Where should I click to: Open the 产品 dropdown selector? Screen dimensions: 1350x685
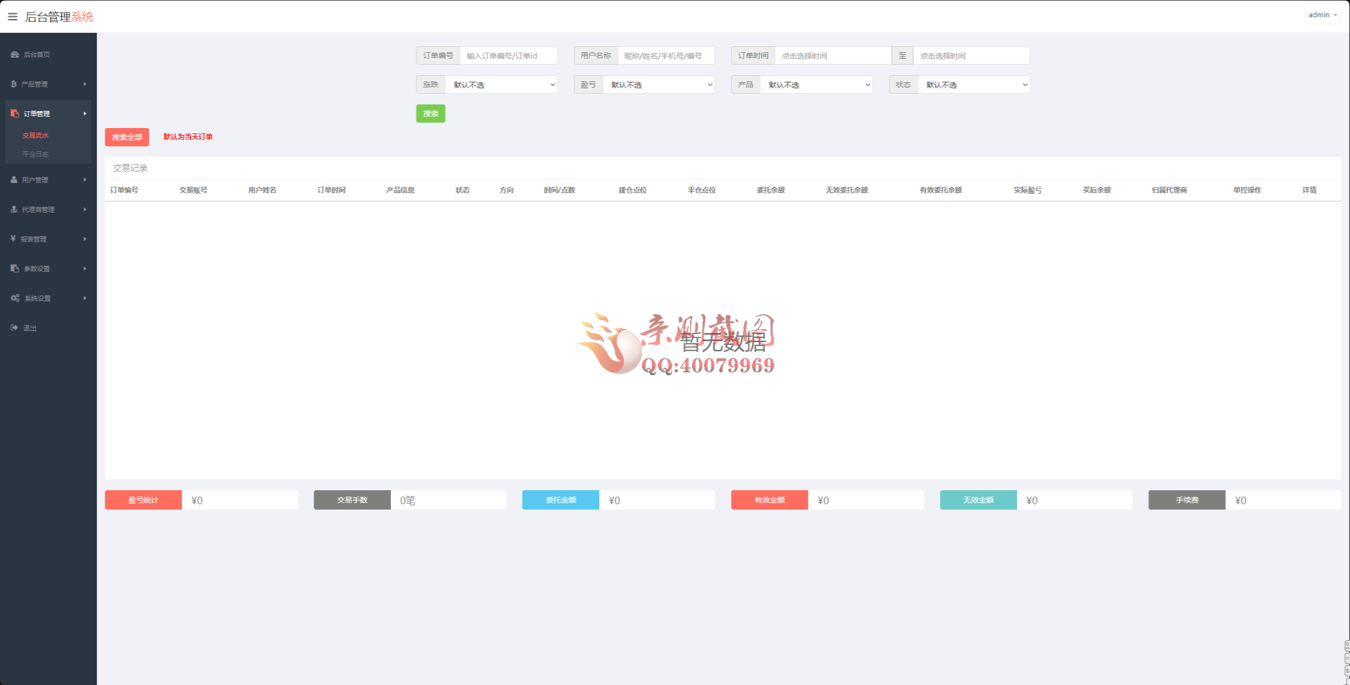[x=815, y=85]
